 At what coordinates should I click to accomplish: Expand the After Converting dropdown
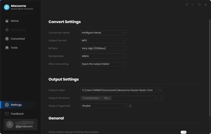click(103, 64)
